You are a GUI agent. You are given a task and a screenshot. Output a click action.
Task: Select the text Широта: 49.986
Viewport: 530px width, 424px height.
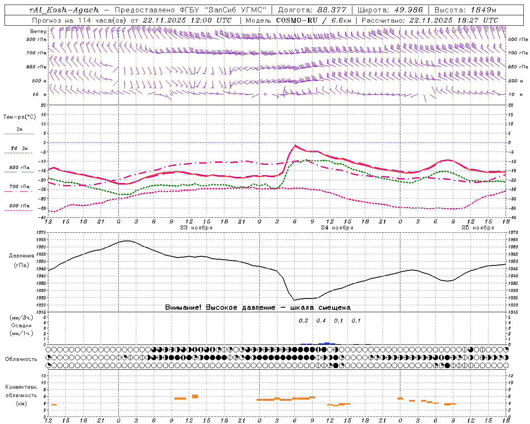(390, 10)
